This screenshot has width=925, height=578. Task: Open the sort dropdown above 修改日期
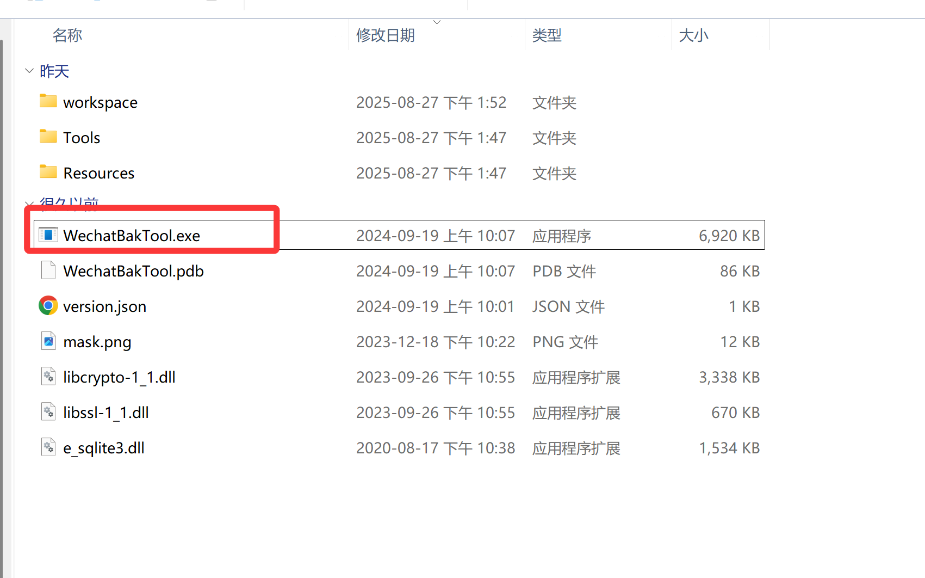[437, 22]
